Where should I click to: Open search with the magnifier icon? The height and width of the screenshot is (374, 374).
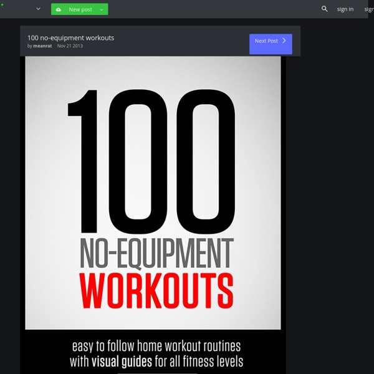click(x=324, y=9)
